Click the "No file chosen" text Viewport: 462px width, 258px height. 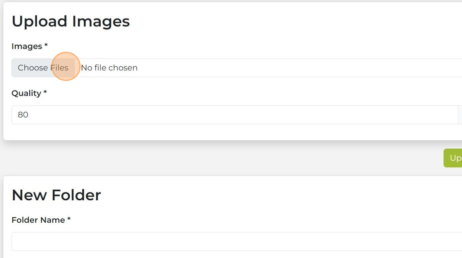(x=109, y=68)
